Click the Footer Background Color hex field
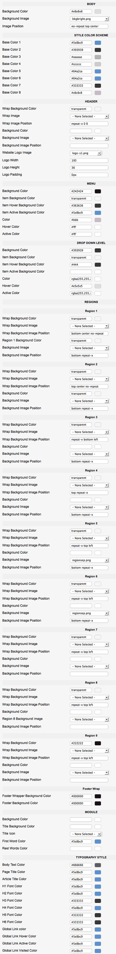Screen dimensions: 116x954 point(81,803)
